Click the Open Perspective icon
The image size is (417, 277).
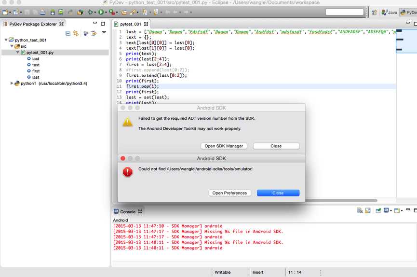coord(374,12)
